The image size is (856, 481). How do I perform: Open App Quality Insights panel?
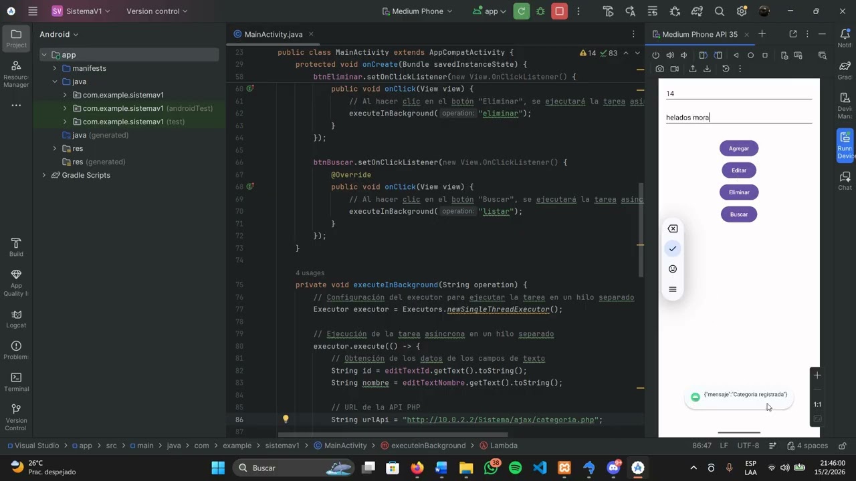coord(16,283)
